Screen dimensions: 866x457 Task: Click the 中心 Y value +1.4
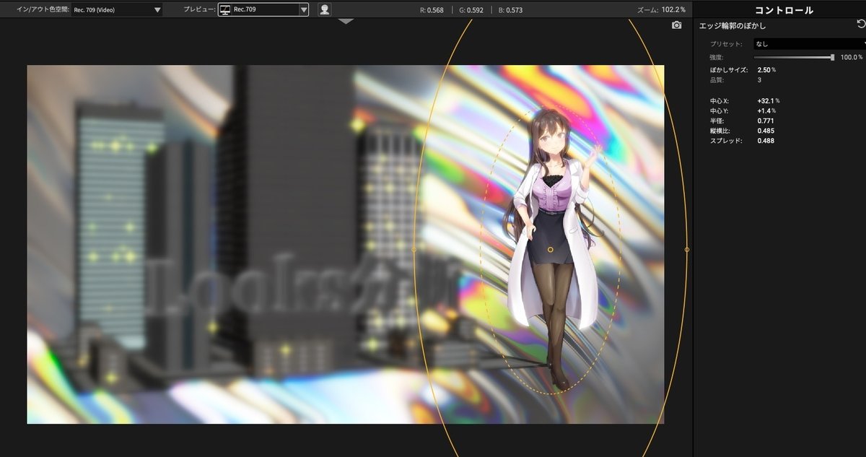point(766,110)
